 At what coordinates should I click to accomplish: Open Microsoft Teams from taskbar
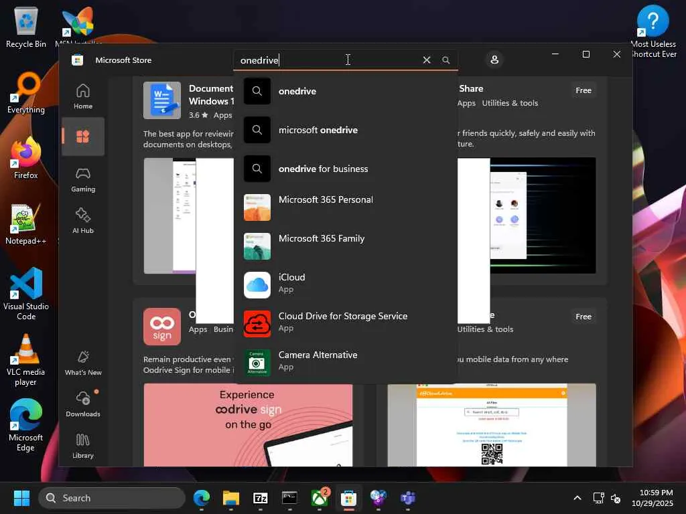coord(408,498)
